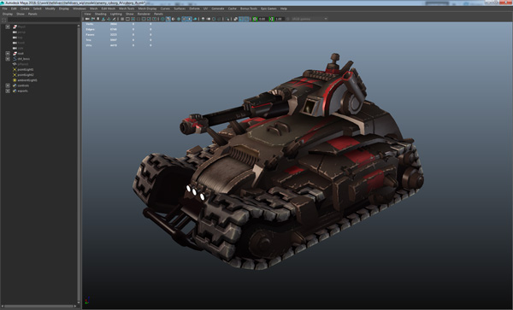Image resolution: width=513 pixels, height=310 pixels.
Task: Click the ambientLight1 light icon in the outliner
Action: 15,80
